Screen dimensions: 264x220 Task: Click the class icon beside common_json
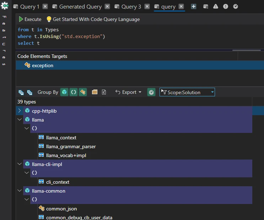pos(42,208)
